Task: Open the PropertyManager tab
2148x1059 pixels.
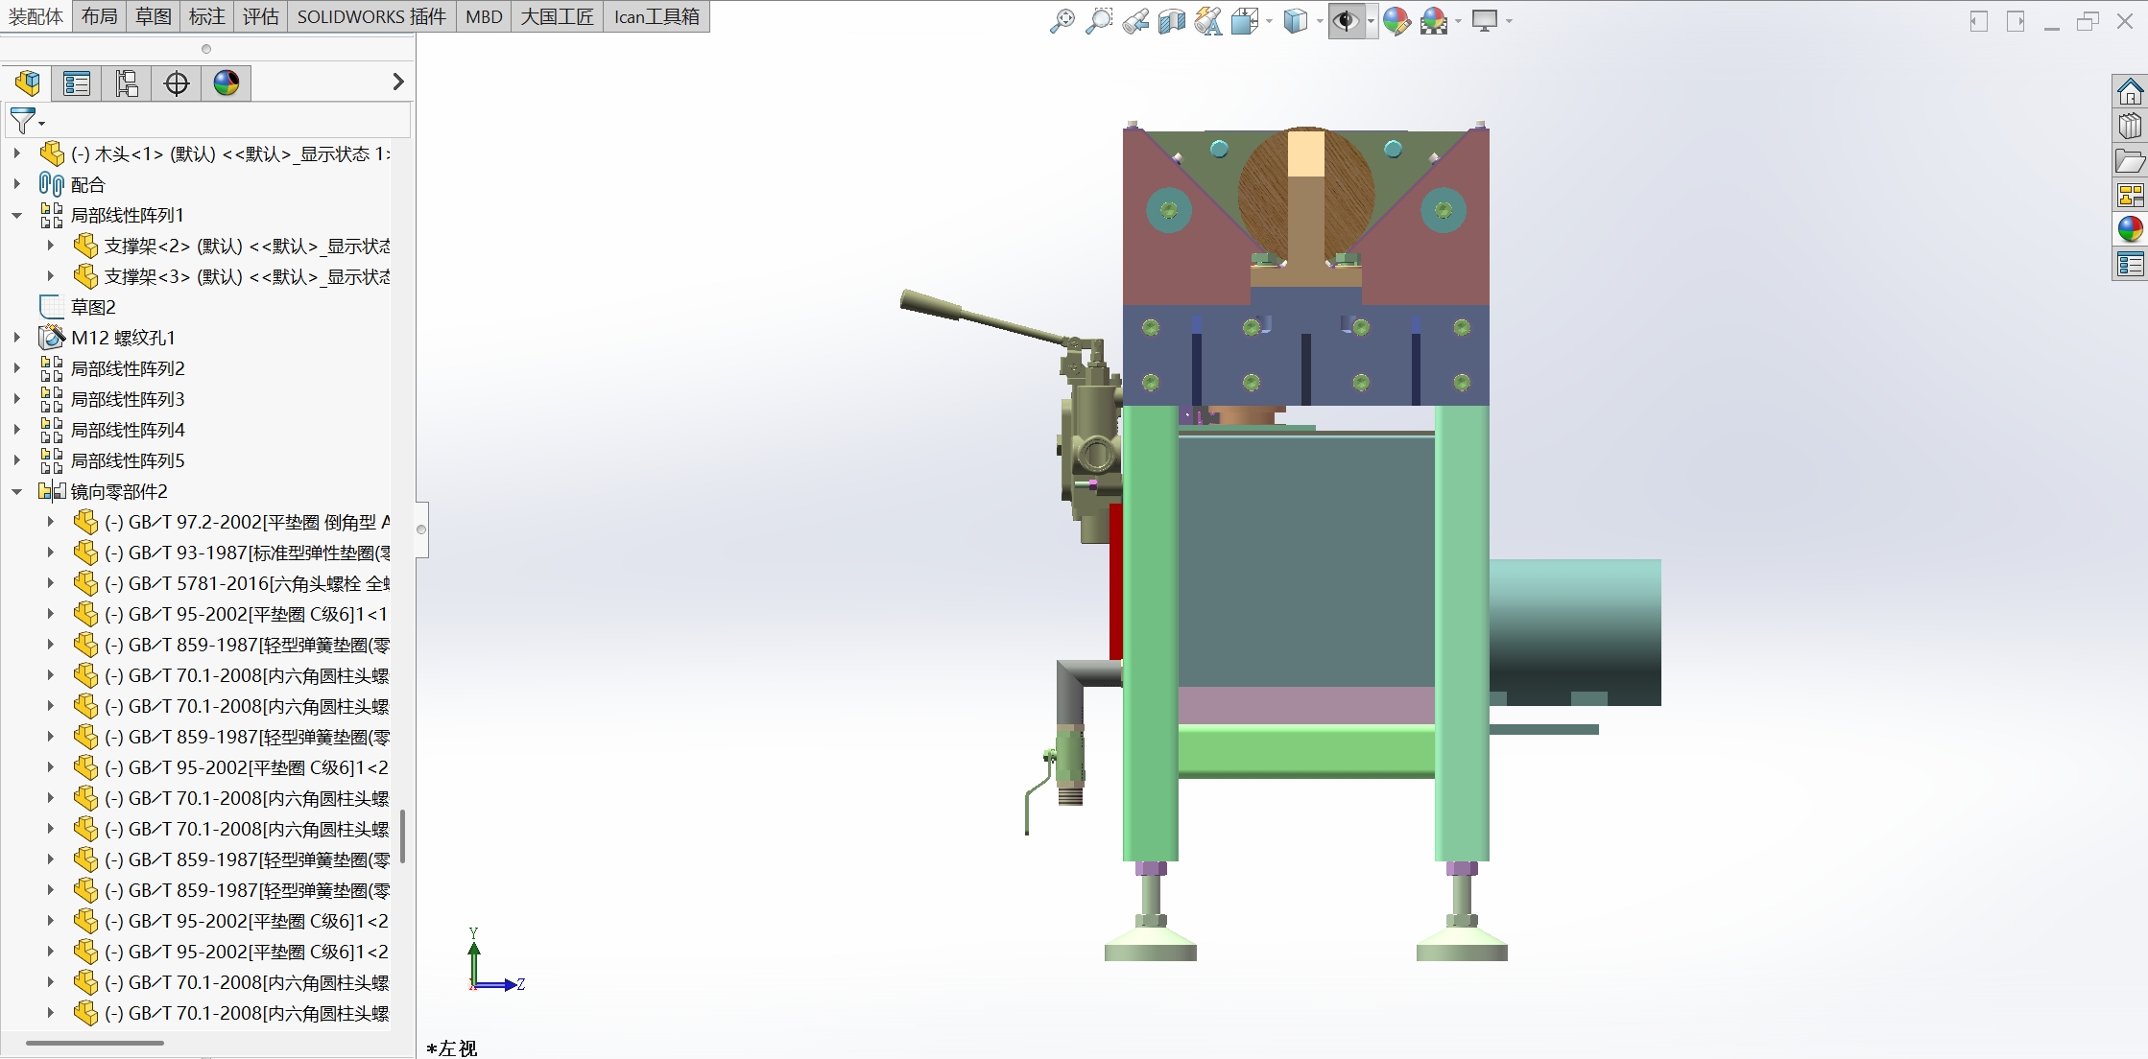Action: tap(77, 83)
